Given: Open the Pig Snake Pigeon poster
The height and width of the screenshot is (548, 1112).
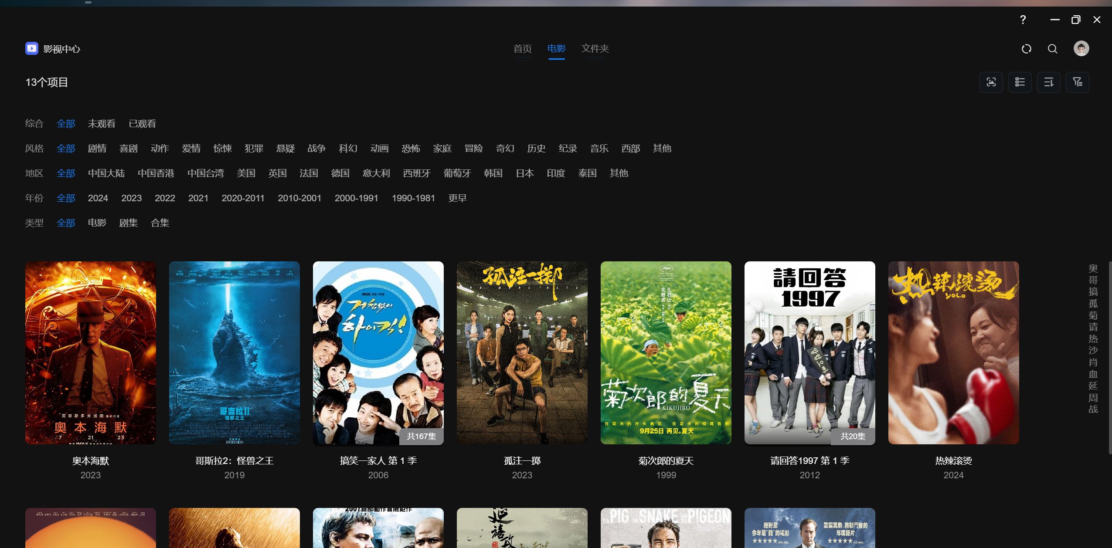Looking at the screenshot, I should [x=666, y=528].
